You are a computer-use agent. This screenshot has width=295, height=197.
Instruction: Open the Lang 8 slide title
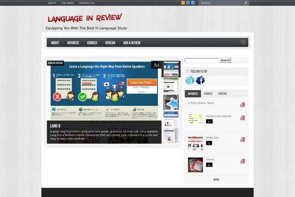[55, 126]
